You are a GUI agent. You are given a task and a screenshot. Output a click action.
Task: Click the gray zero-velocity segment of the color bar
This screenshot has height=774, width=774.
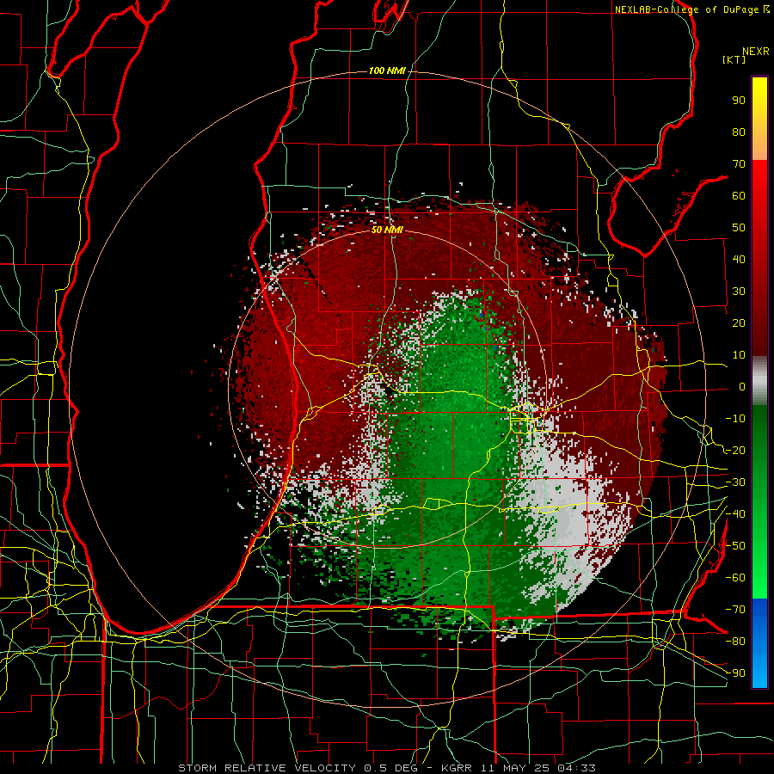click(759, 381)
